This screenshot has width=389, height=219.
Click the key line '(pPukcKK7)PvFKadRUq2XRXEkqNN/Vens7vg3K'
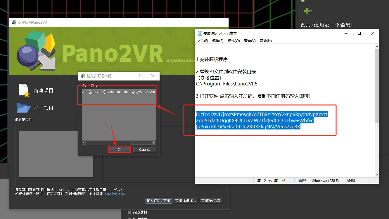248,127
